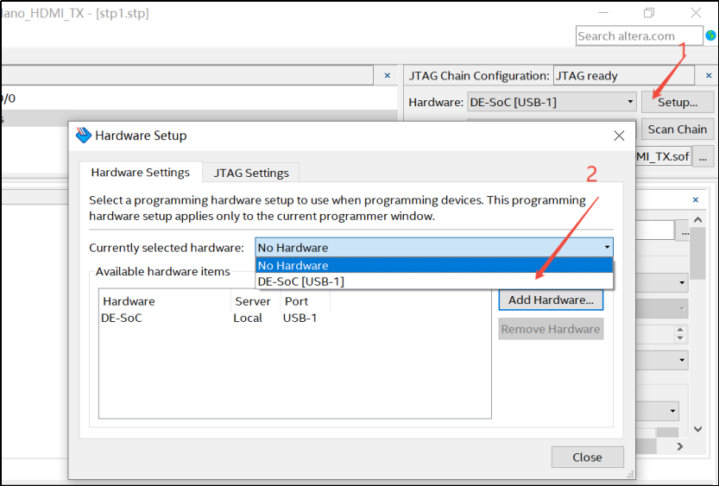
Task: Click the HDMI_TX.sof file field
Action: (663, 157)
